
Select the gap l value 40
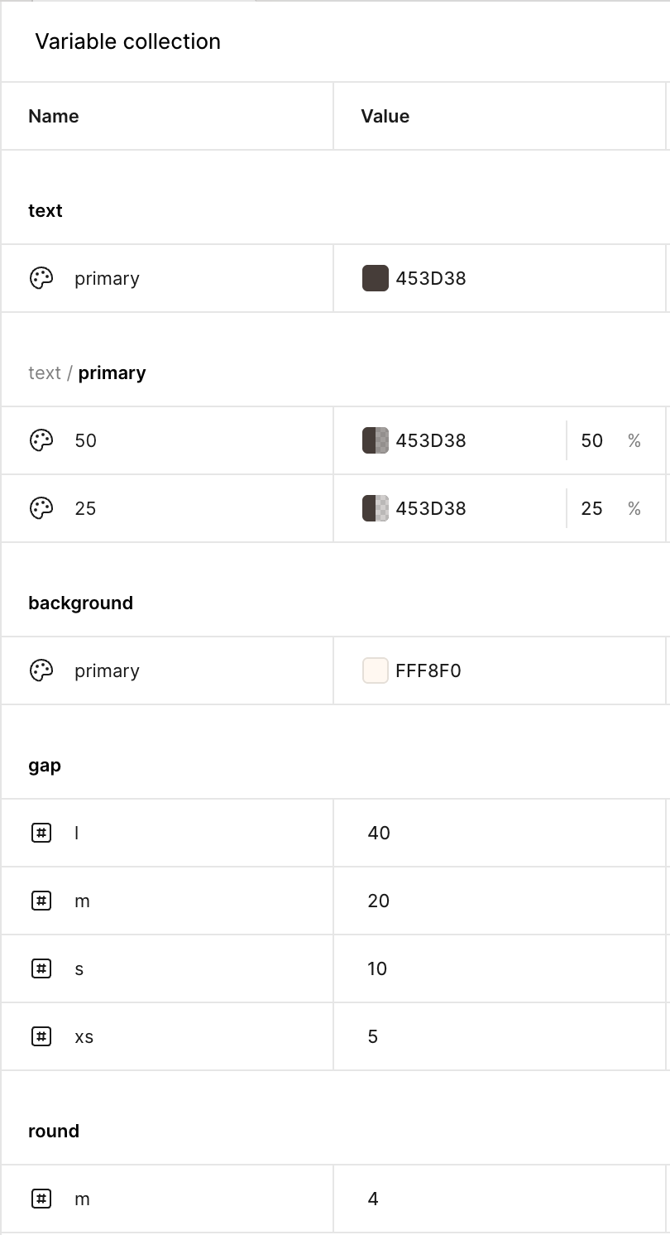point(379,833)
